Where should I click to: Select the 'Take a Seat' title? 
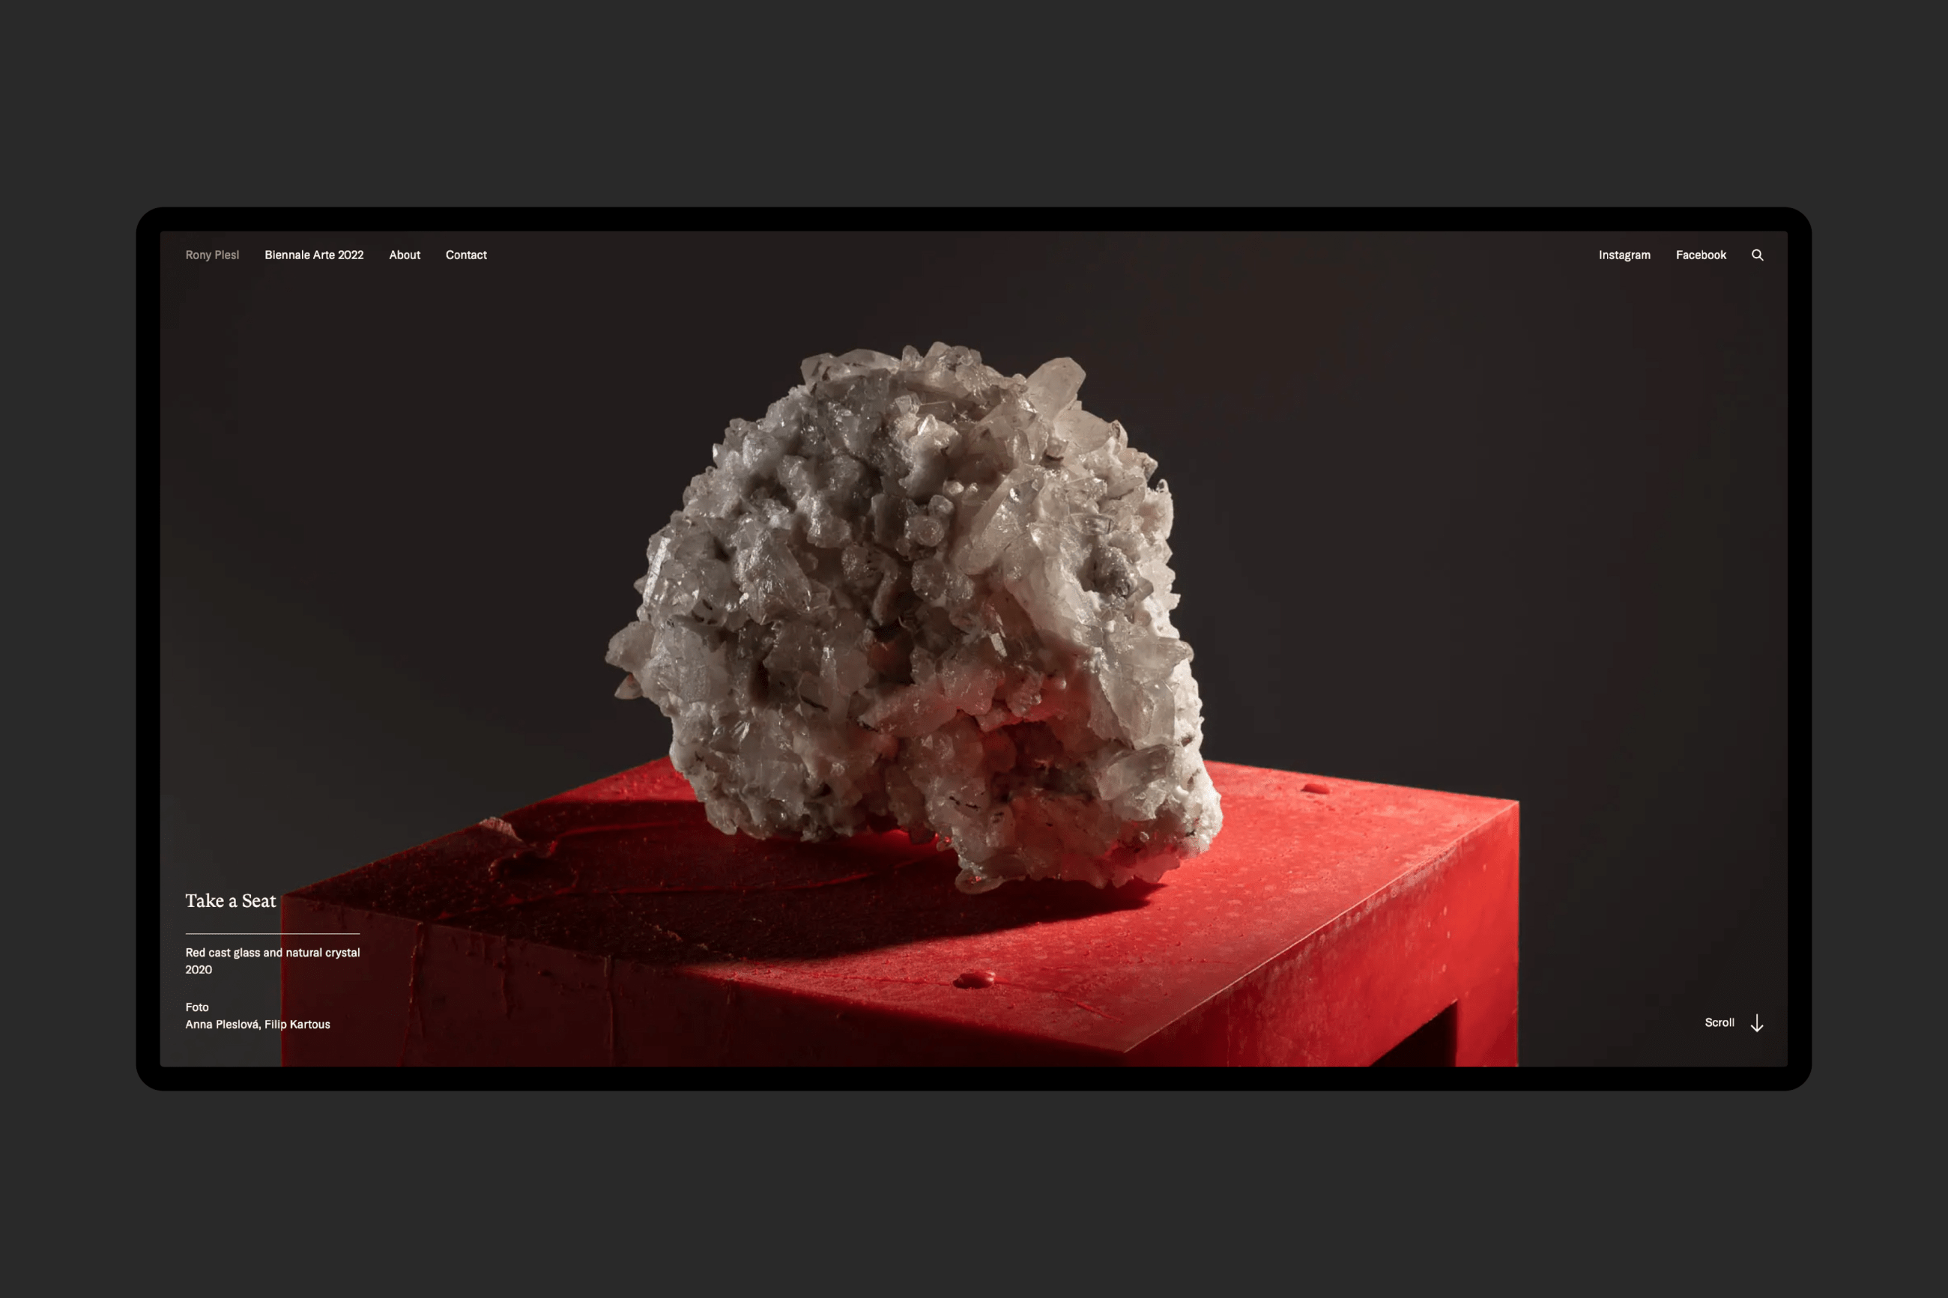(x=230, y=900)
